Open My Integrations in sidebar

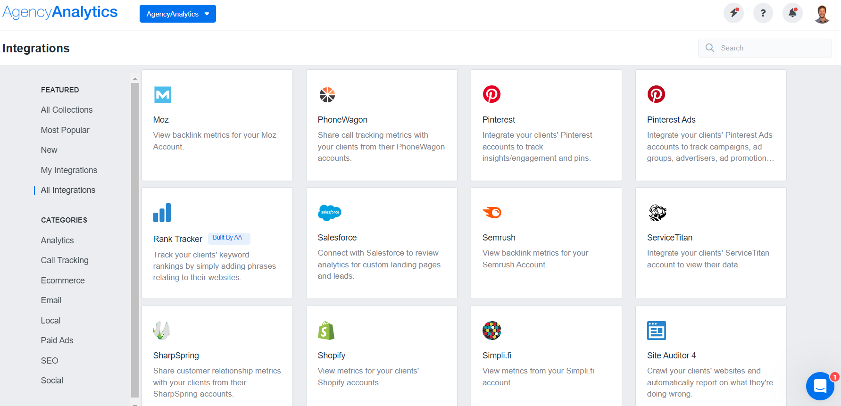[69, 170]
